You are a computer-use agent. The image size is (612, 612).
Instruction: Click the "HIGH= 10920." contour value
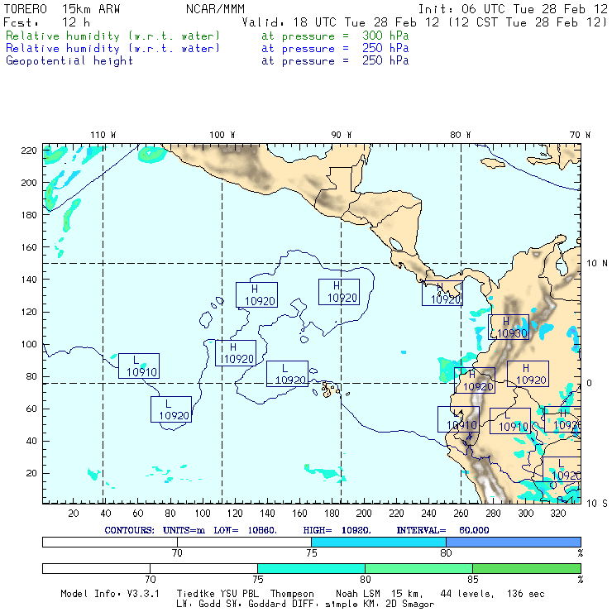click(337, 530)
